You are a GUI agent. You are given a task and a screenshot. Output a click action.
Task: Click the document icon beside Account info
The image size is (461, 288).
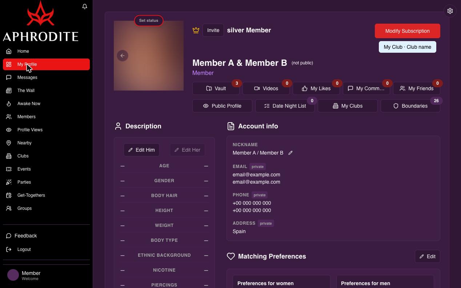[x=230, y=126]
